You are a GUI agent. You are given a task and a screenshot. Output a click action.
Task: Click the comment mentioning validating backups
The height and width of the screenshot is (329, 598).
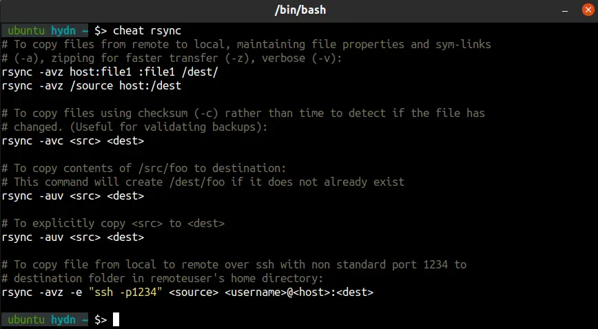[139, 127]
